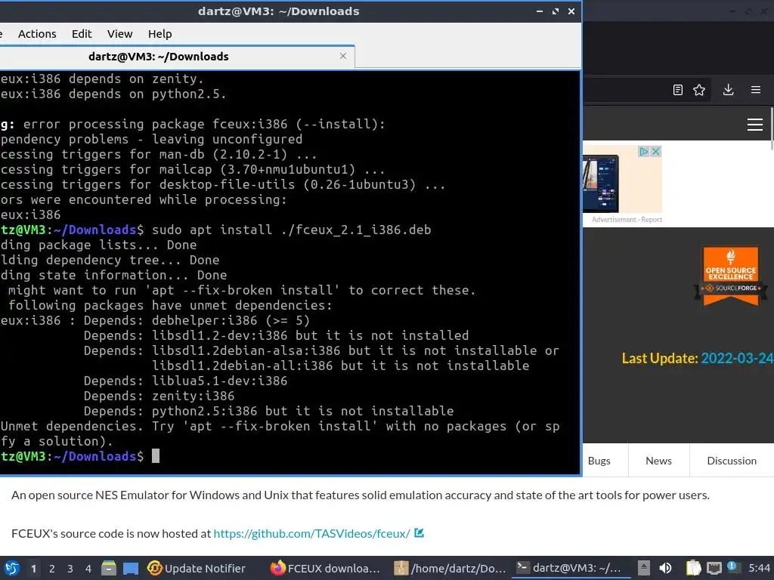Open the Update Notifier taskbar window
The image size is (774, 580).
[197, 569]
